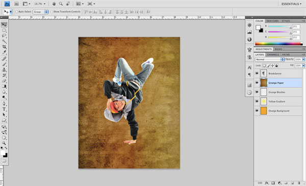Select the Move tool in the toolbox

click(4, 25)
